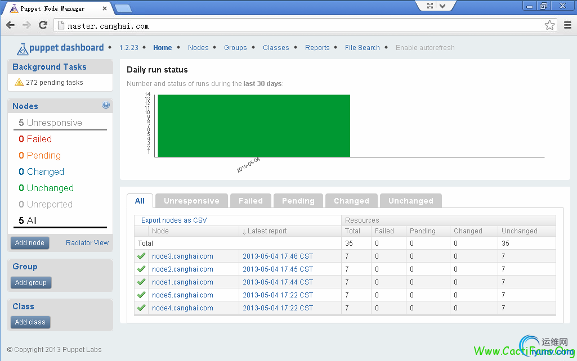Click the puppet dashboard logo
577x361 pixels.
[60, 48]
